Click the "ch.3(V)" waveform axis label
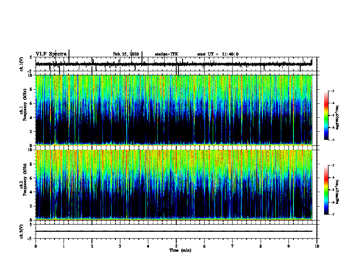The width and height of the screenshot is (357, 276). tap(21, 231)
